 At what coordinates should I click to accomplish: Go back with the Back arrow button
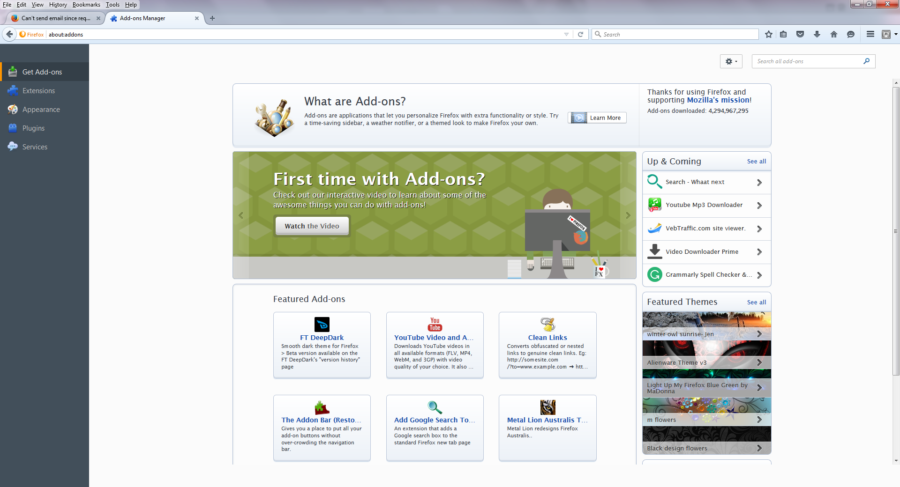point(9,34)
